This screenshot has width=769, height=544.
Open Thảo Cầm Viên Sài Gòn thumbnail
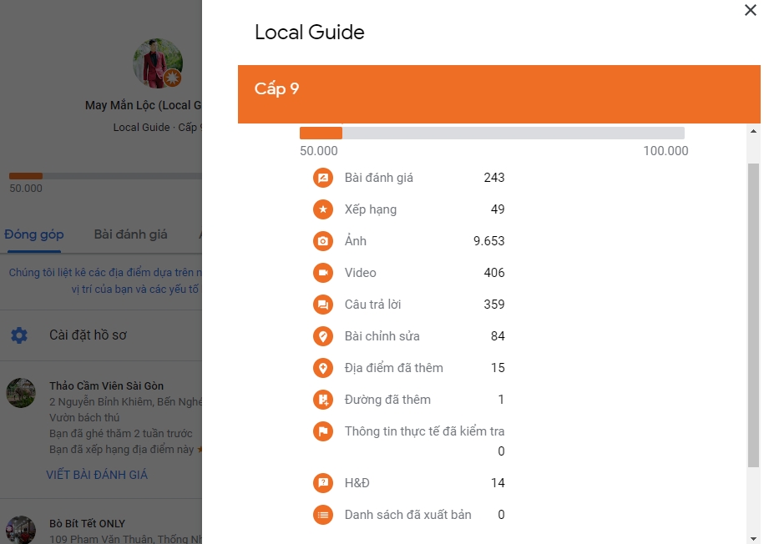click(x=21, y=392)
